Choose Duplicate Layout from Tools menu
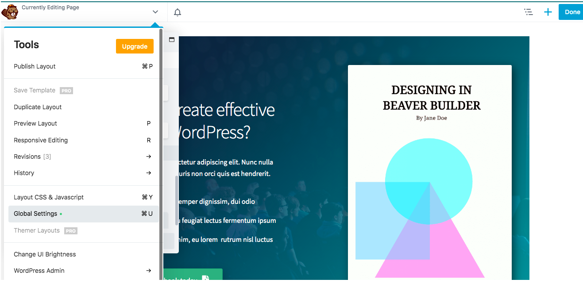Image resolution: width=583 pixels, height=283 pixels. click(x=38, y=107)
